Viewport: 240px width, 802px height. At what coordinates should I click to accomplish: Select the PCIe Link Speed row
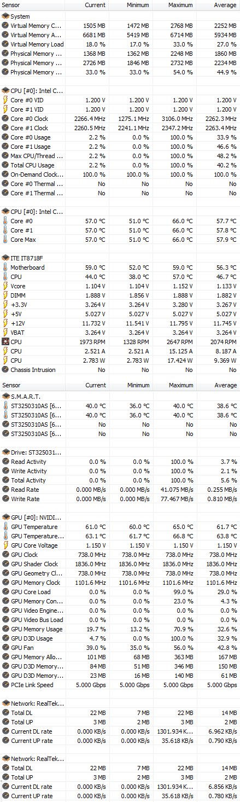[120, 685]
